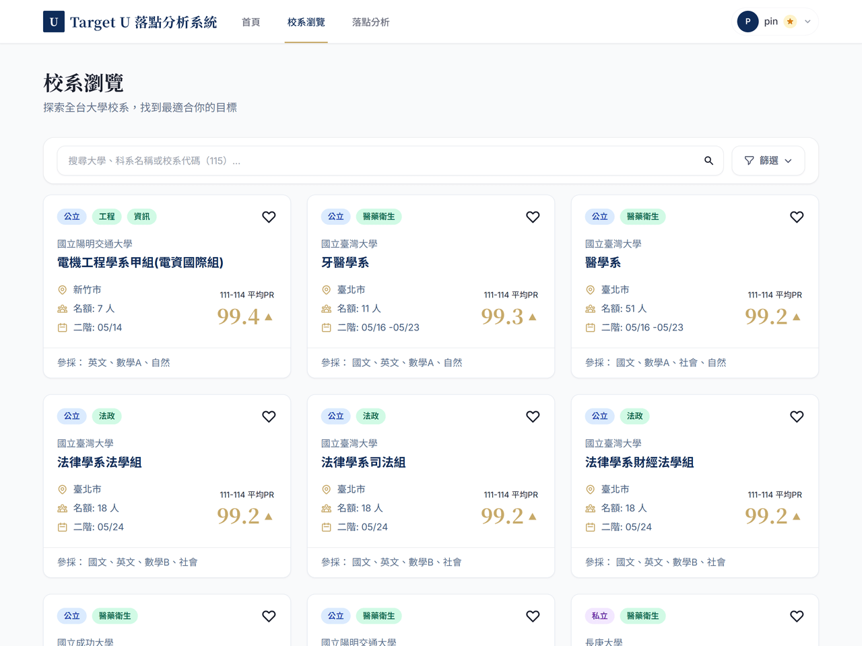Switch to the 落點分析 tab
This screenshot has width=862, height=646.
[371, 22]
